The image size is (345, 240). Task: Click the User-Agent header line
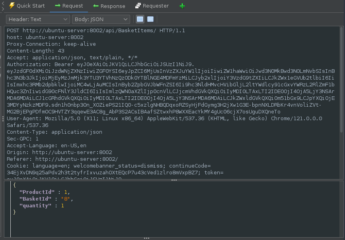164,118
